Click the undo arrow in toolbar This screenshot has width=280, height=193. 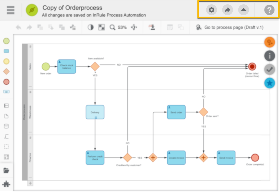click(18, 27)
